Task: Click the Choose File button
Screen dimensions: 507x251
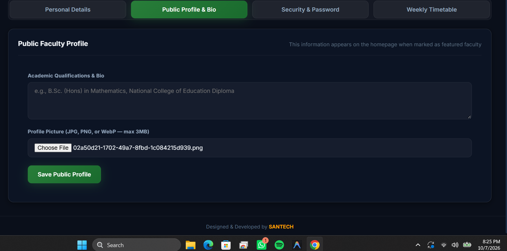Action: click(53, 148)
